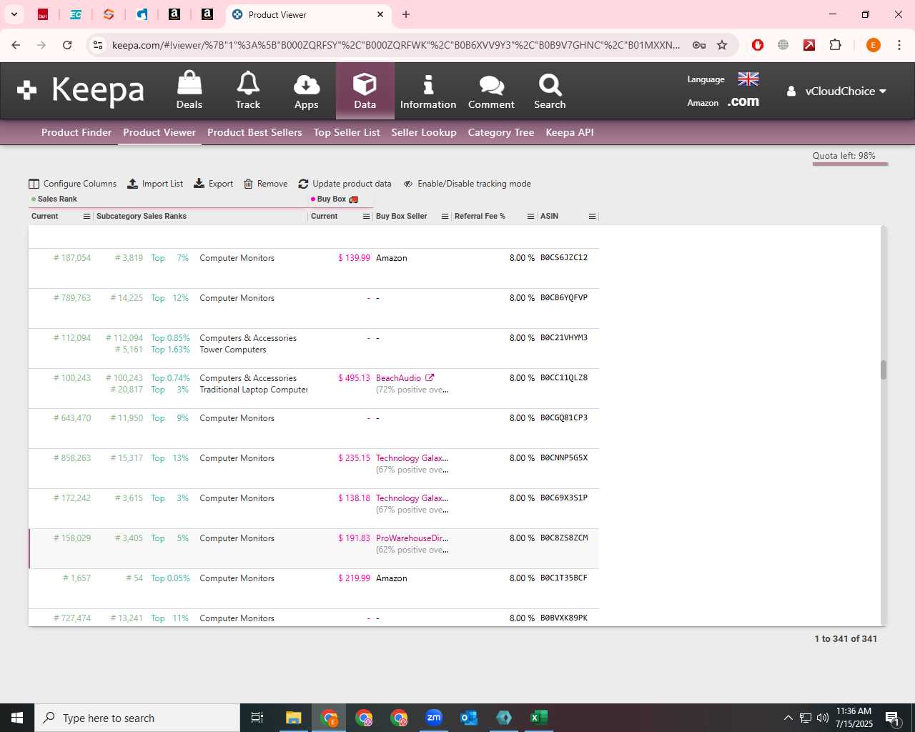Click ASIN B0CS6JZC12
Image resolution: width=915 pixels, height=732 pixels.
564,257
